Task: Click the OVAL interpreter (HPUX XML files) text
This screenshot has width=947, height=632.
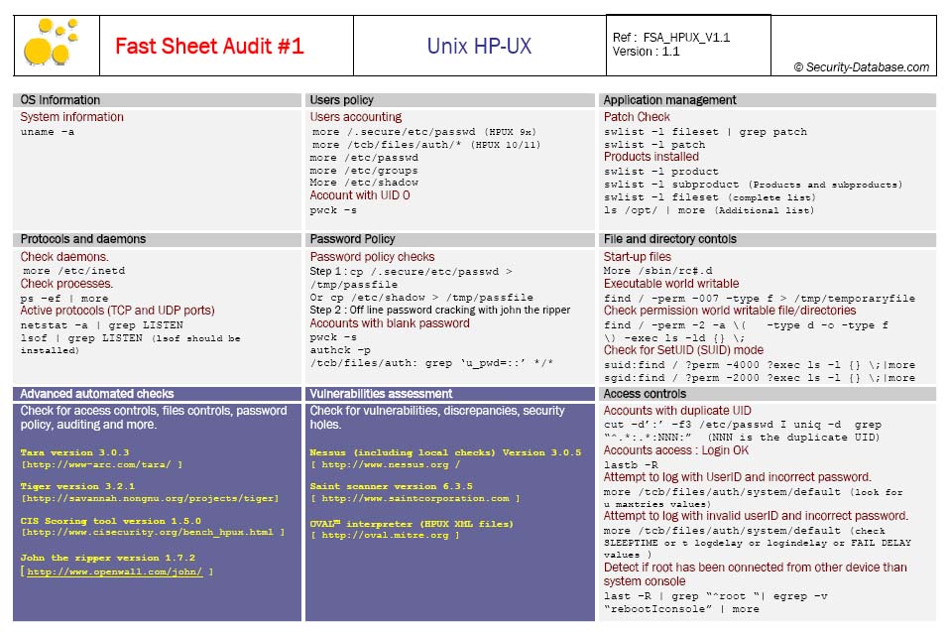Action: pyautogui.click(x=412, y=524)
